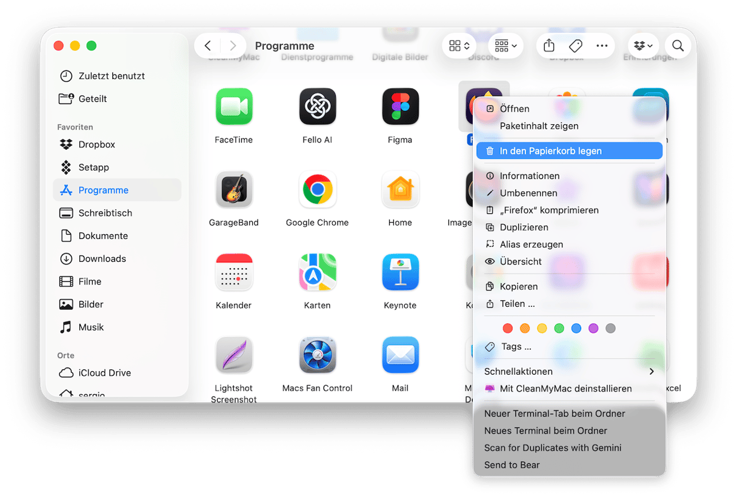Select the Macs Fan Control app icon
This screenshot has width=737, height=496.
318,355
